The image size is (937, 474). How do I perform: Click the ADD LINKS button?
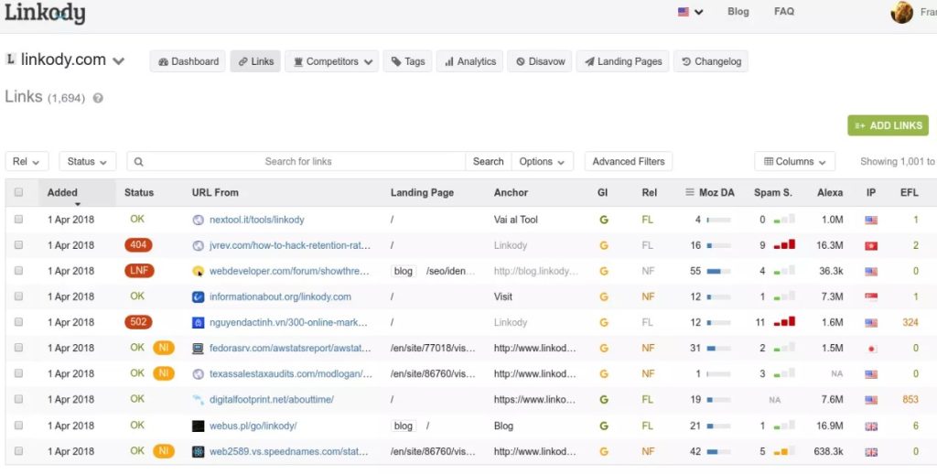[888, 125]
